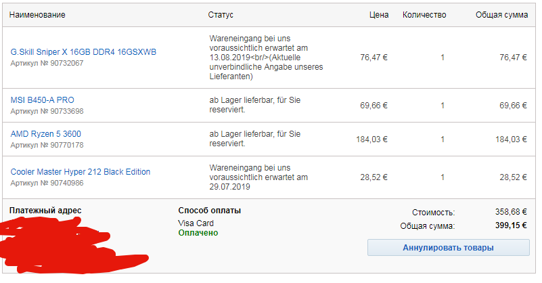Click the Платежный адрес heading

[x=46, y=211]
